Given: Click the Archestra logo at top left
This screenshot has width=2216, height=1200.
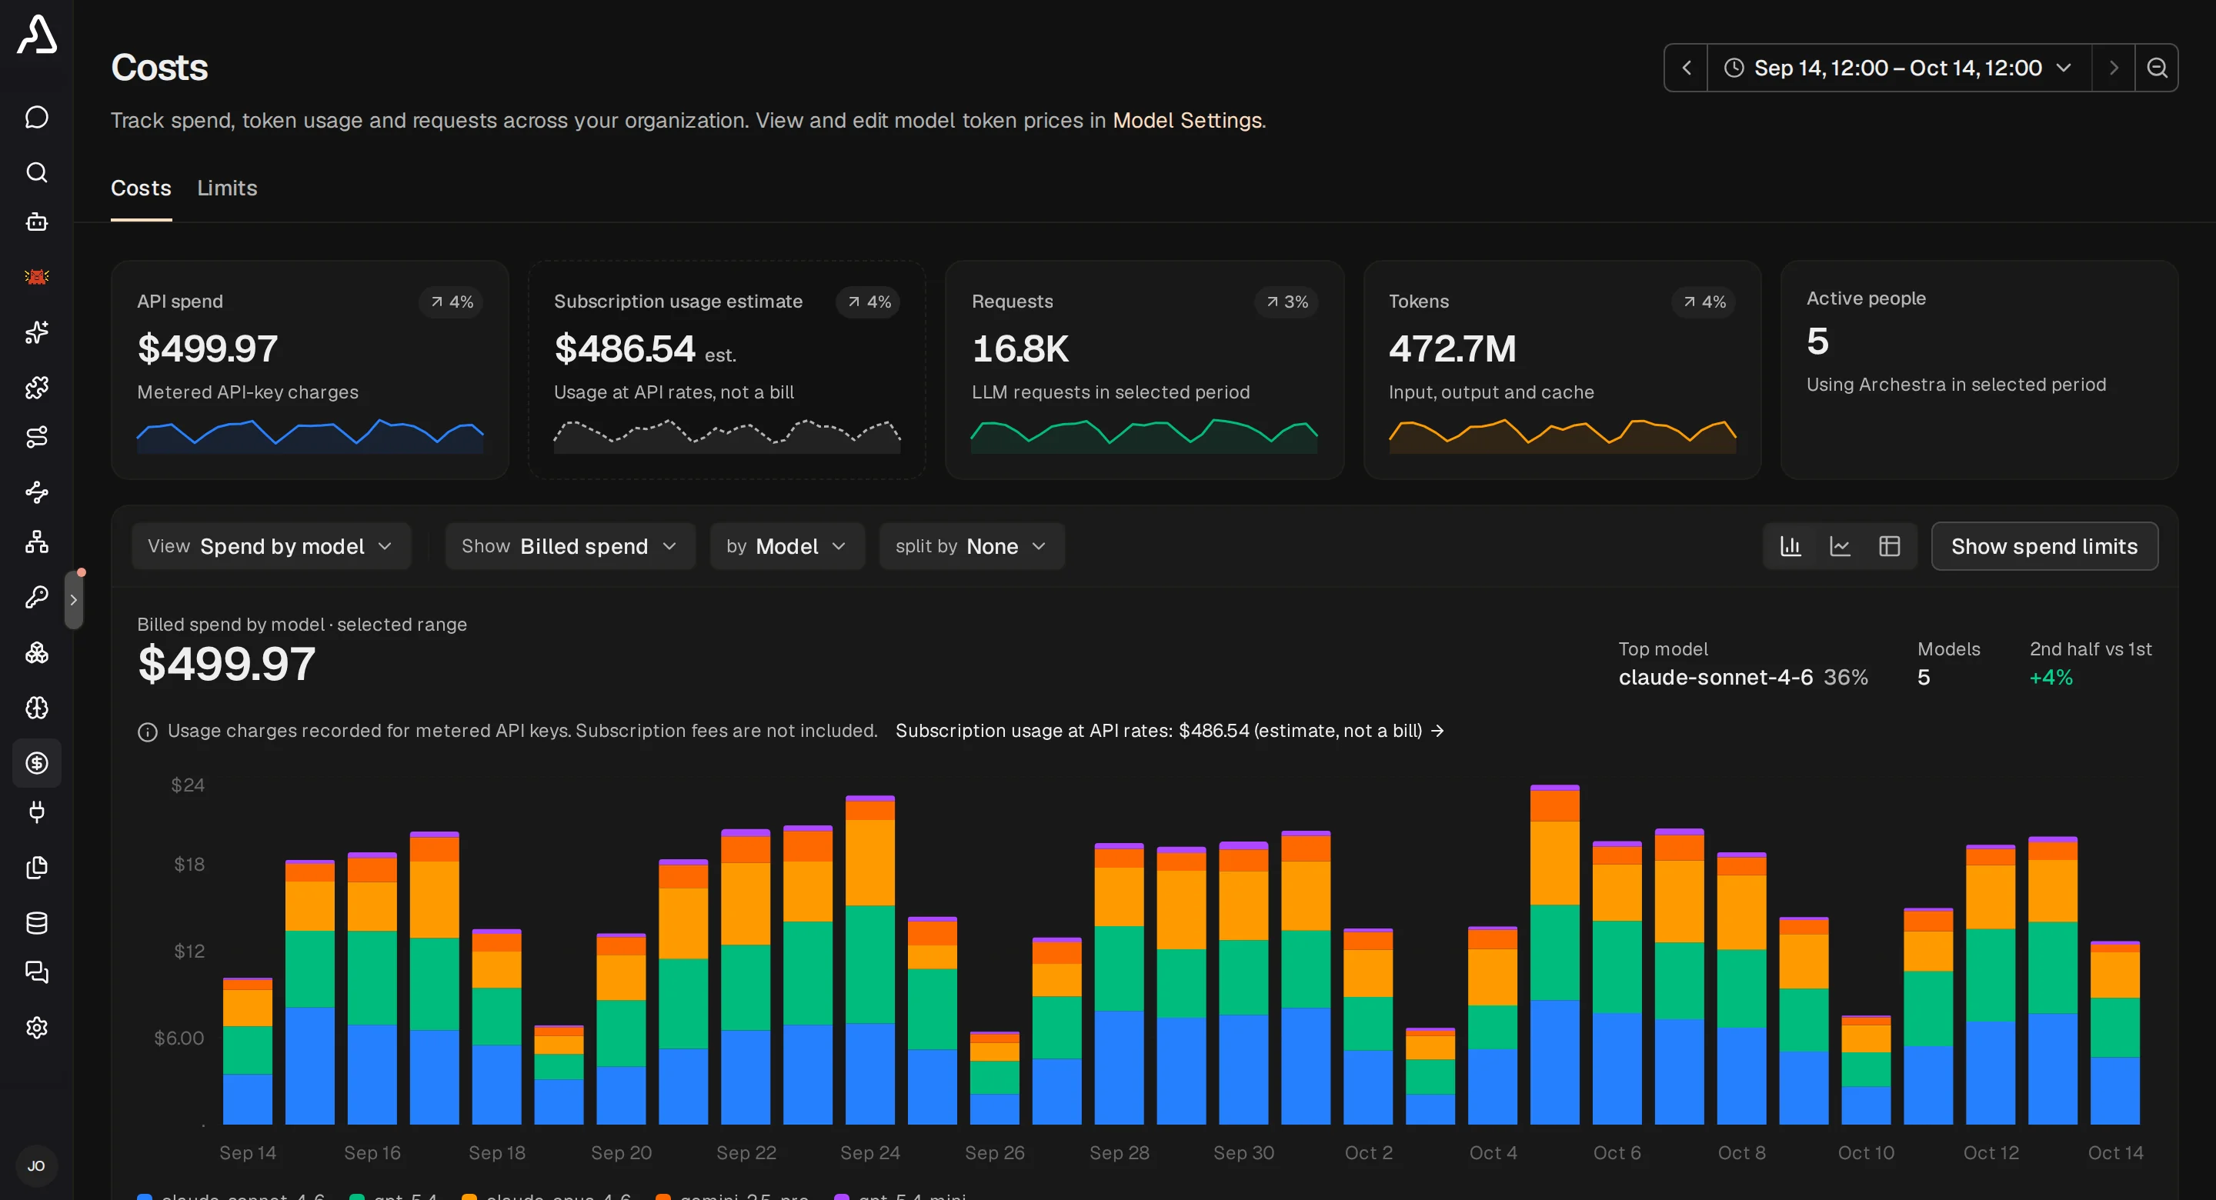Looking at the screenshot, I should 37,35.
